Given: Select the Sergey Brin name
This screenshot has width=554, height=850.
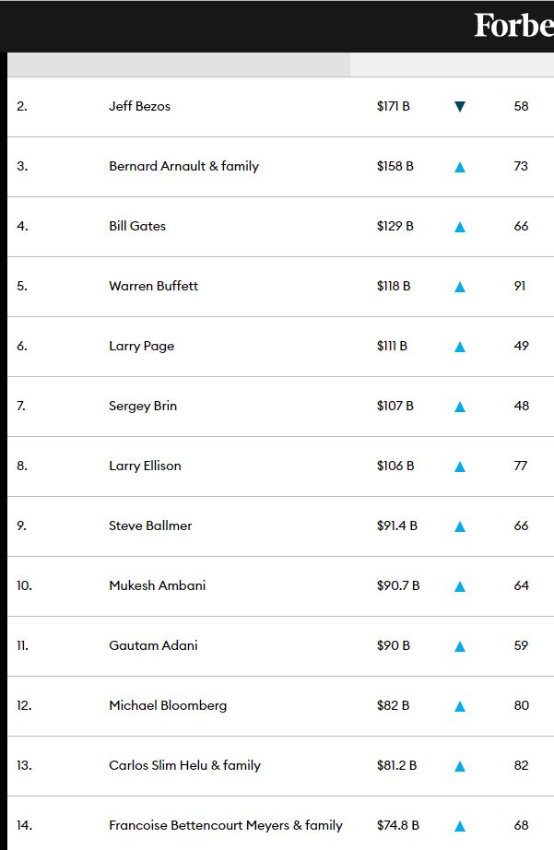Looking at the screenshot, I should click(x=143, y=406).
